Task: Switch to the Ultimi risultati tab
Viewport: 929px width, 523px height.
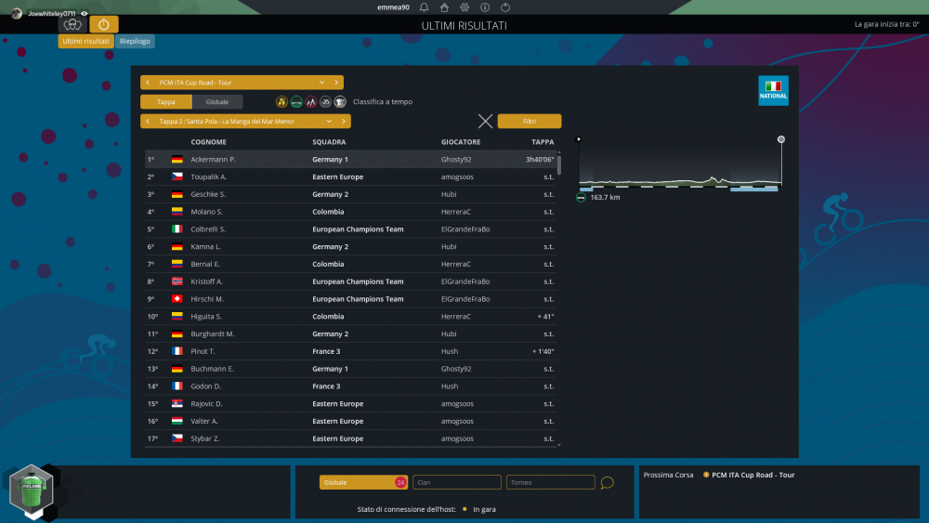Action: (85, 41)
